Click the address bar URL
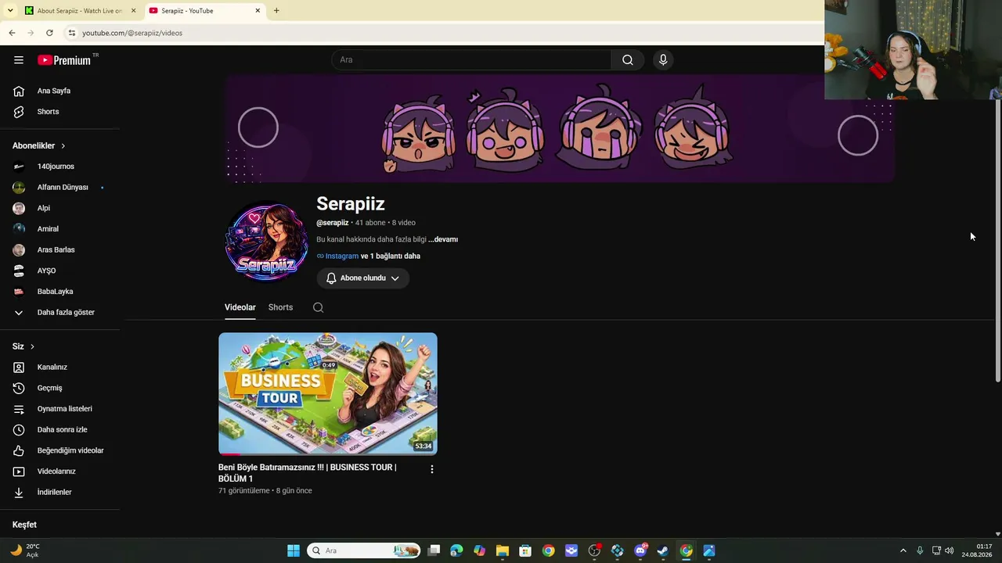1002x563 pixels. (x=132, y=33)
